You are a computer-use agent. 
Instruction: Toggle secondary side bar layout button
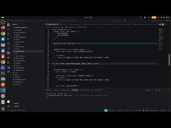161,21
